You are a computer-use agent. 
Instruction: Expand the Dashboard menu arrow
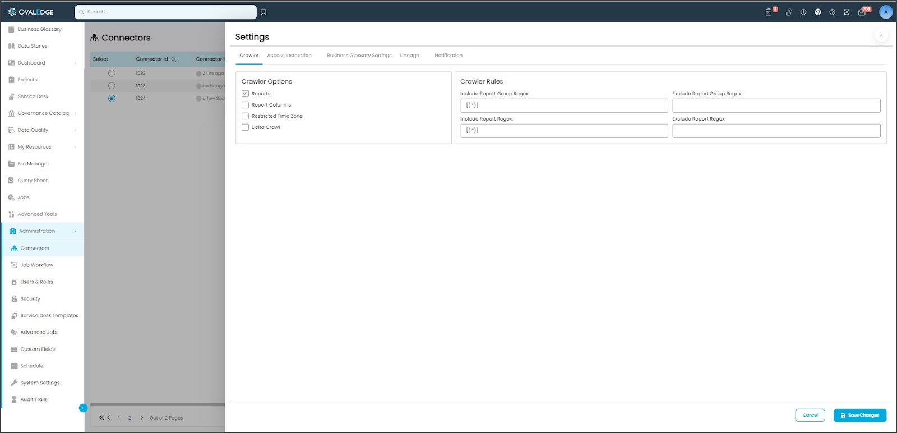tap(75, 63)
